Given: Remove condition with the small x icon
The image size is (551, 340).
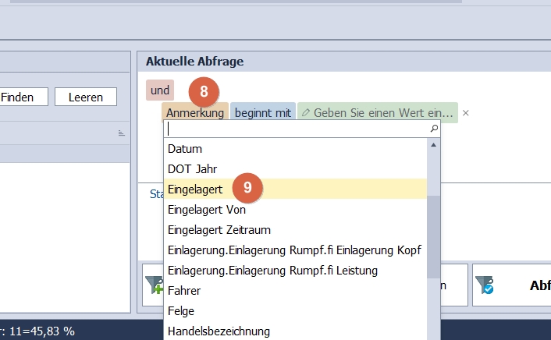Looking at the screenshot, I should coord(466,113).
